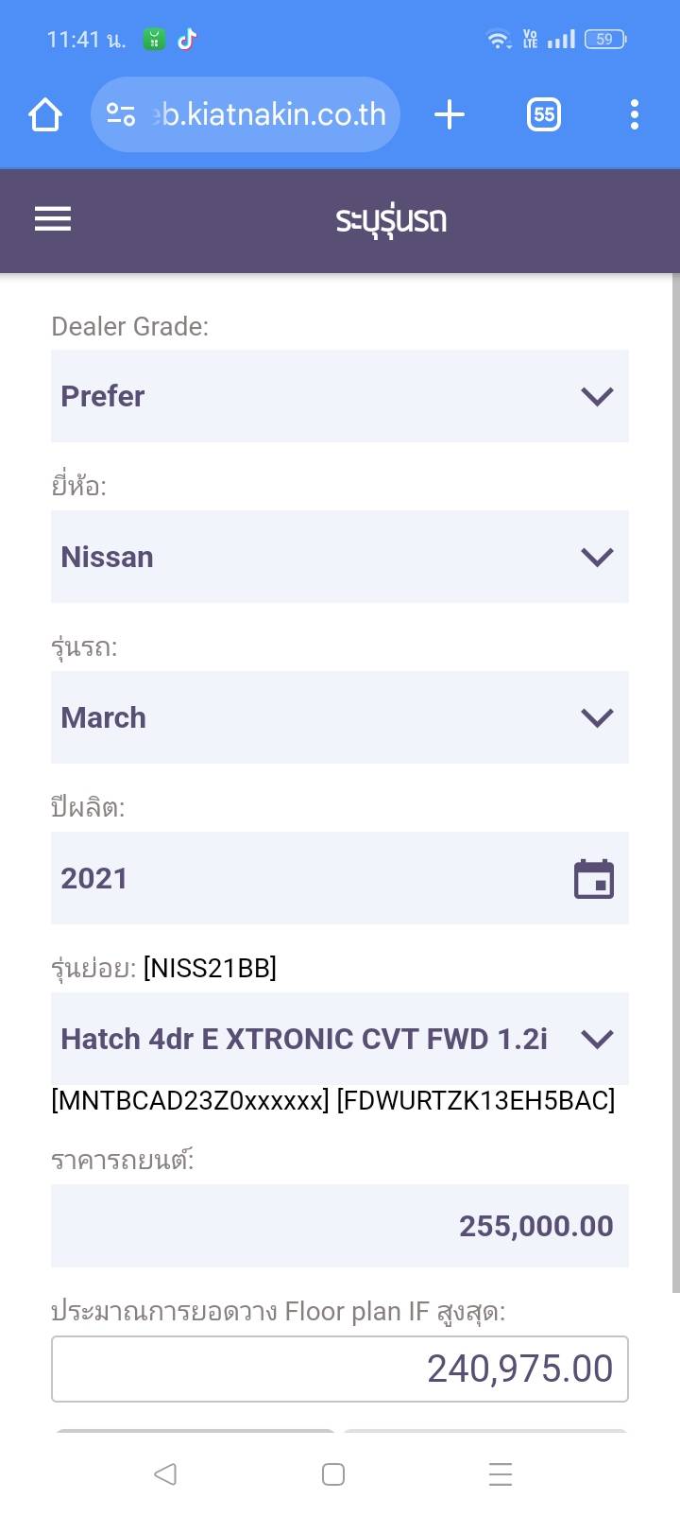Open a new browser tab
The image size is (680, 1516).
[x=450, y=115]
